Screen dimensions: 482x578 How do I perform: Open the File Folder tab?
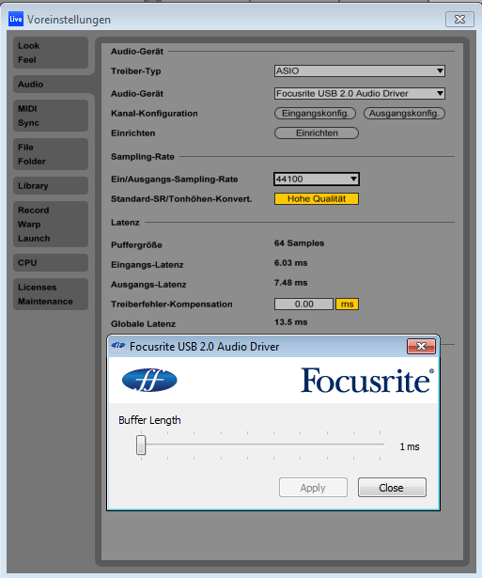click(51, 154)
